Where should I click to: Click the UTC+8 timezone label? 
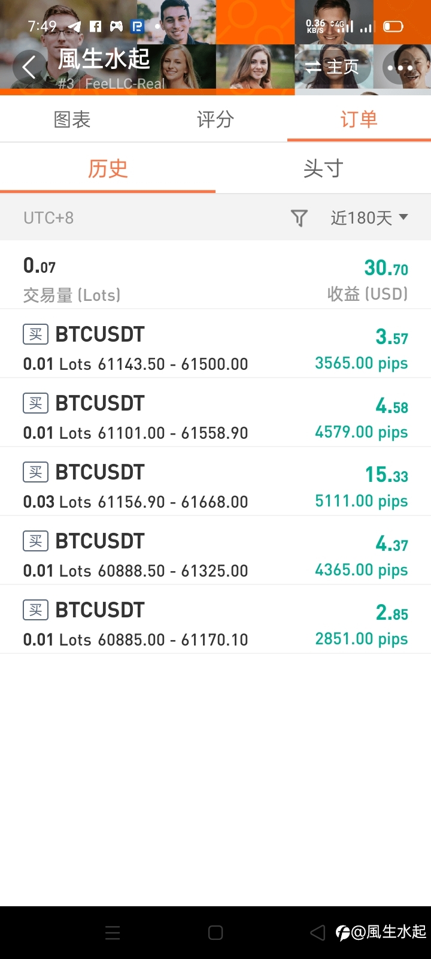(x=48, y=218)
